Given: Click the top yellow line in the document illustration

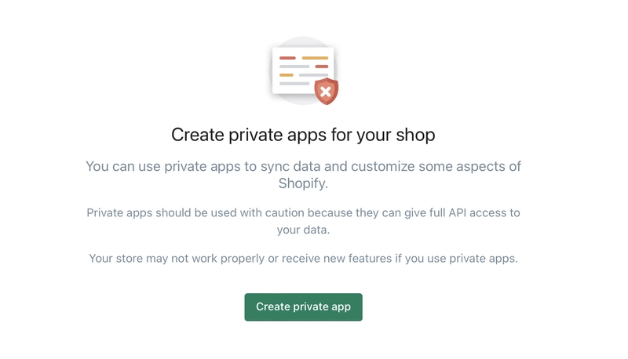Looking at the screenshot, I should [x=315, y=58].
